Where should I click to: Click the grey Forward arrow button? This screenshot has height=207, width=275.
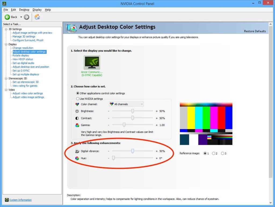click(x=27, y=17)
